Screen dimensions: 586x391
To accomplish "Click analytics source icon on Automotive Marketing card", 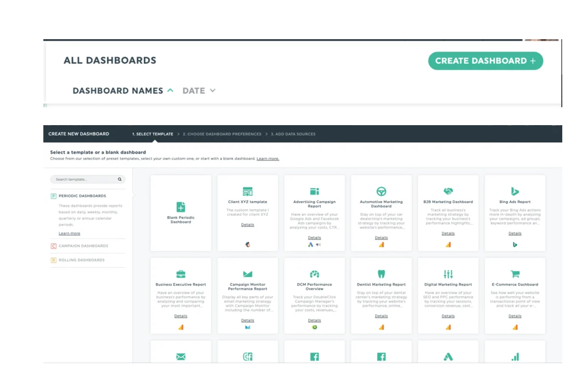I will 381,245.
